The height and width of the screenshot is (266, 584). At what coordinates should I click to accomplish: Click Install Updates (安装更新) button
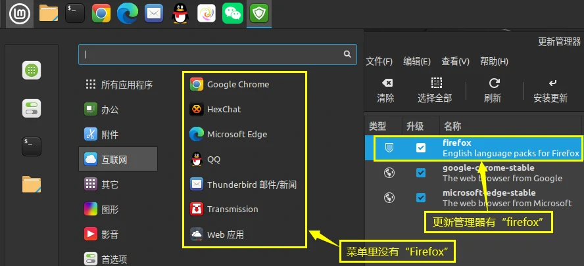(x=550, y=91)
